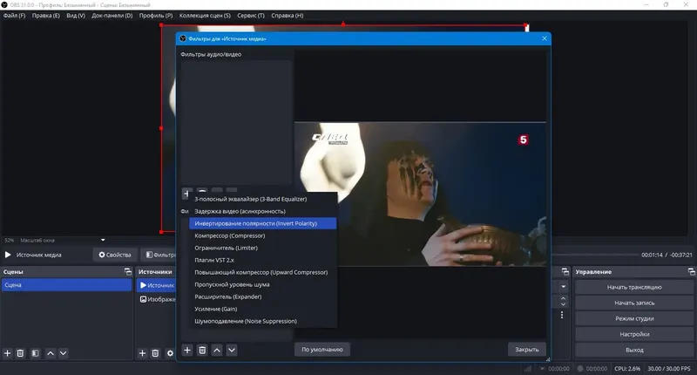Choose Расширитель (Expander) filter
The image size is (697, 375).
[x=263, y=297]
